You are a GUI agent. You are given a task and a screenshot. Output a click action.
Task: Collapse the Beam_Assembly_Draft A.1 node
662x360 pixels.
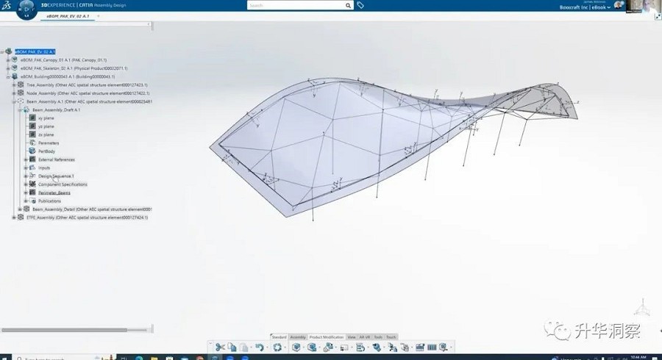pos(20,109)
